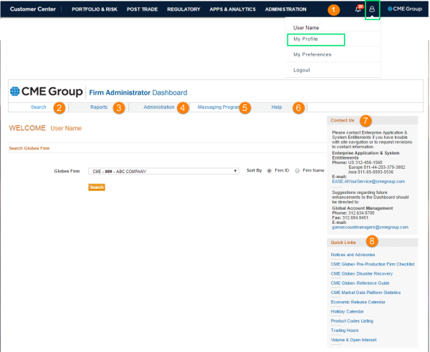
Task: Select the Firm Name radio button
Action: [297, 171]
